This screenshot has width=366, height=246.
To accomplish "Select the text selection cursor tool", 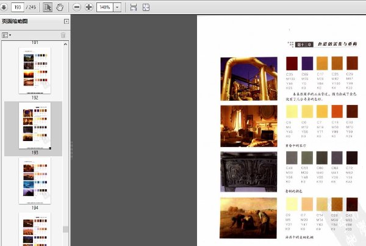I will [x=48, y=7].
